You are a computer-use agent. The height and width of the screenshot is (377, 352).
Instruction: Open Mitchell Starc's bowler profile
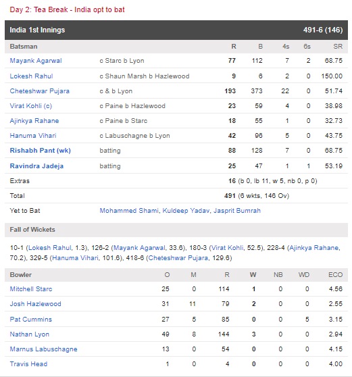[31, 289]
